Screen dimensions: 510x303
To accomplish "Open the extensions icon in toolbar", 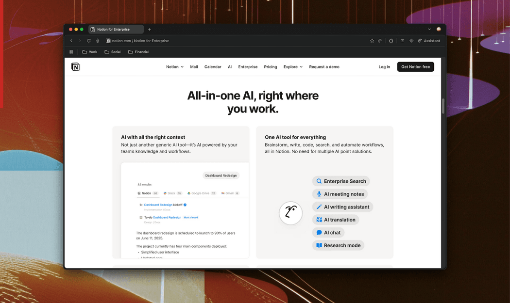I will tap(391, 41).
